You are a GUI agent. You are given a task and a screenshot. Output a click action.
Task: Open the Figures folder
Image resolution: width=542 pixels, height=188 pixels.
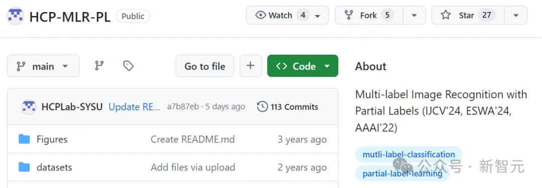pos(52,139)
